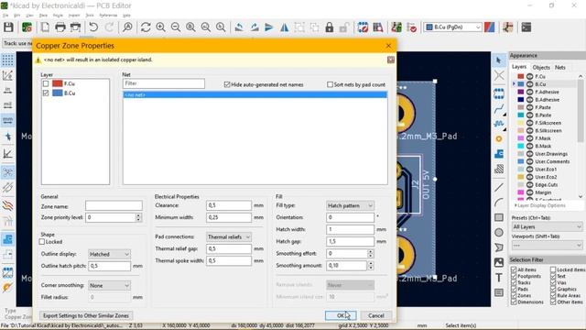Open the Viewports dropdown
586x330 pixels.
pyautogui.click(x=547, y=246)
